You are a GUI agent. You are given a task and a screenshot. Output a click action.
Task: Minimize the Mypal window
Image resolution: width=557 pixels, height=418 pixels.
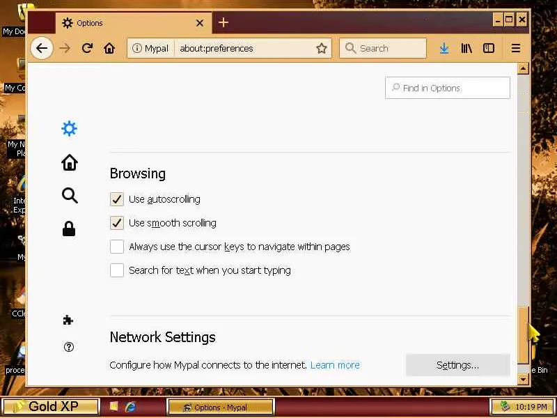(x=498, y=20)
